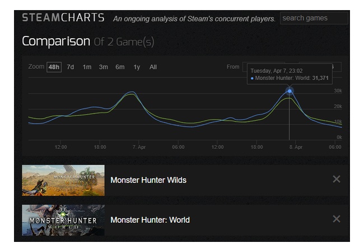Open the SteamCharts logo home link
364x252 pixels.
pyautogui.click(x=63, y=17)
